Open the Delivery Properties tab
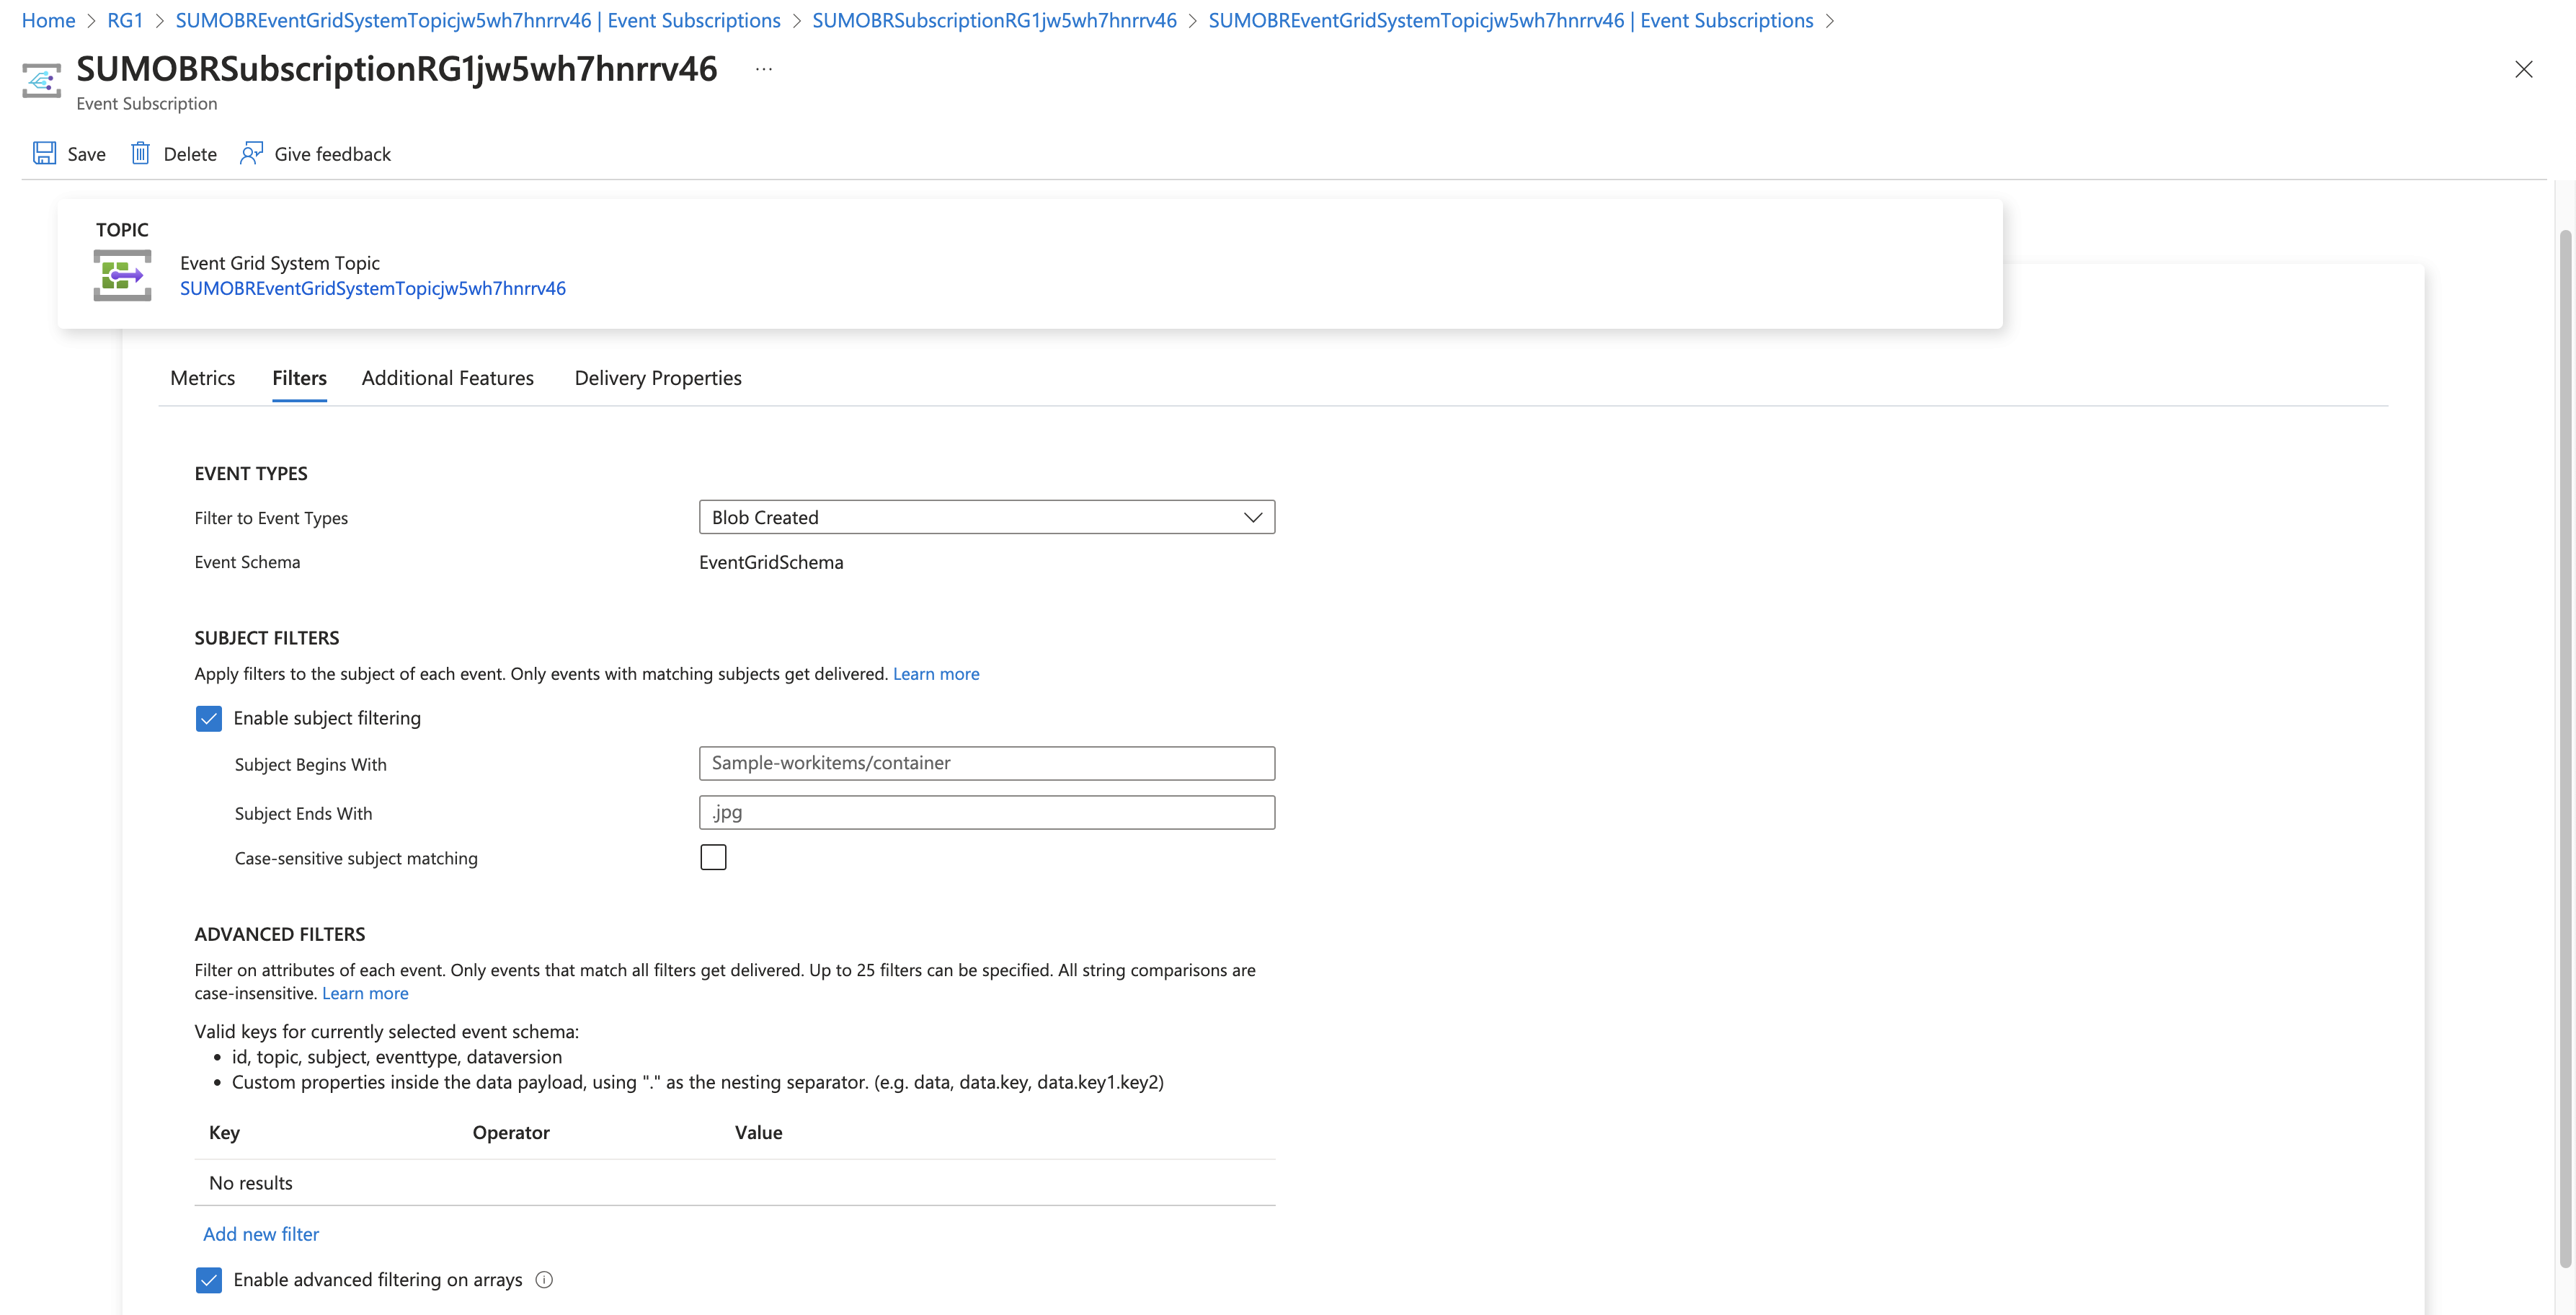 tap(657, 378)
